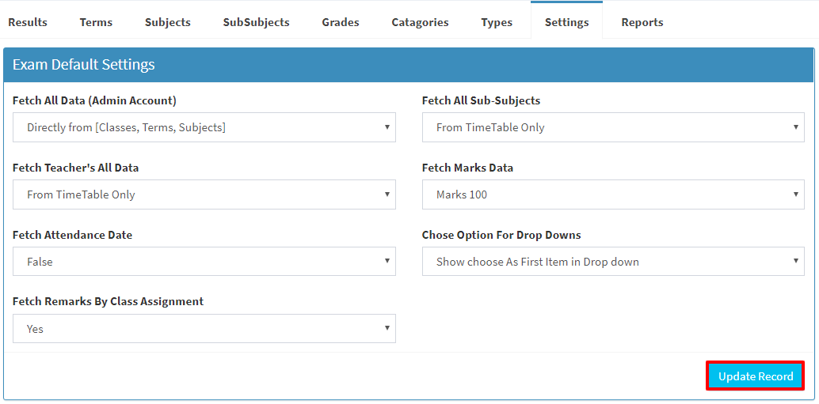The height and width of the screenshot is (404, 819).
Task: Open Chose Option For Drop Downs selector
Action: click(x=613, y=261)
